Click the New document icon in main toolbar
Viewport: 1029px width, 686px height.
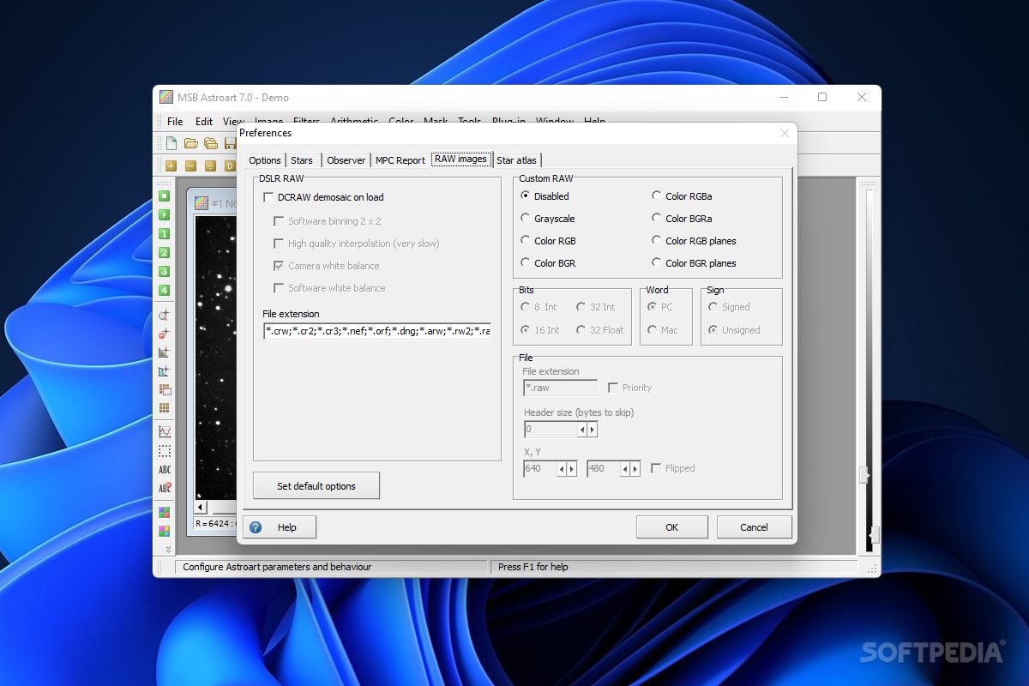[x=171, y=143]
